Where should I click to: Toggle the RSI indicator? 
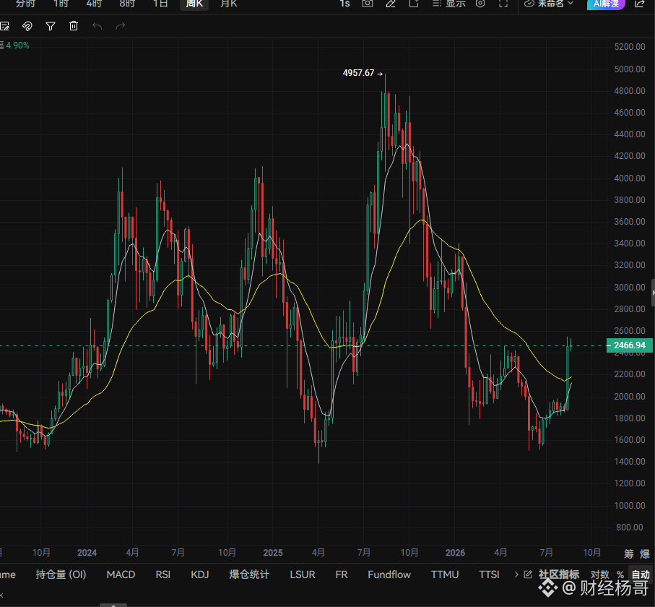[x=163, y=574]
